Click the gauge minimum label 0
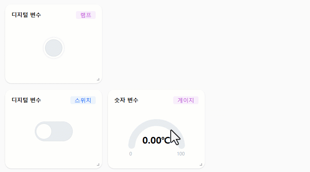This screenshot has height=172, width=310. (x=130, y=154)
